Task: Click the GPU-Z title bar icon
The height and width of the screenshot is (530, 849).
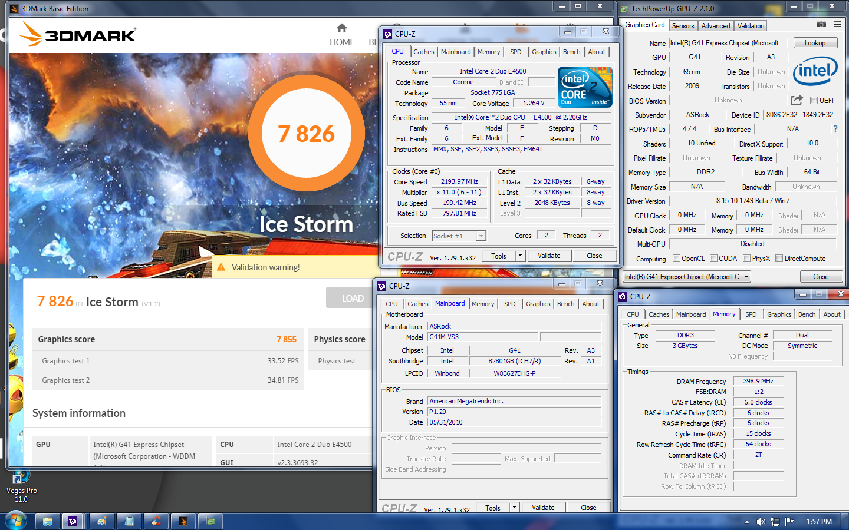Action: tap(624, 8)
